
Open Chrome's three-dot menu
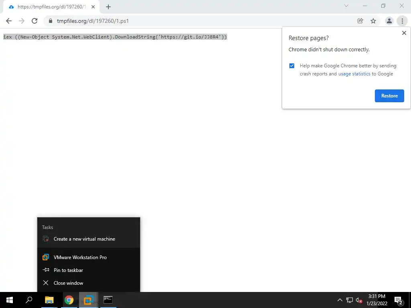pyautogui.click(x=402, y=21)
